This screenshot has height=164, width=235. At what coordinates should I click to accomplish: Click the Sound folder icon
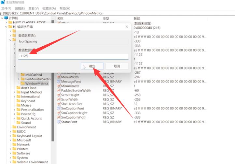coord(19,123)
